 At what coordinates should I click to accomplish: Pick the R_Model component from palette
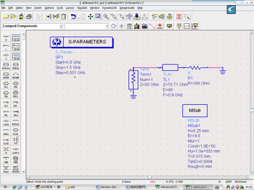(16, 37)
